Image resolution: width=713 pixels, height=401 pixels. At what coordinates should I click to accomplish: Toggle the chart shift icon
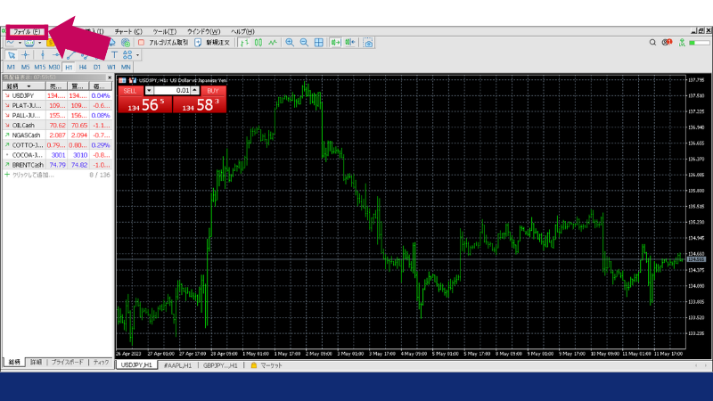(351, 42)
